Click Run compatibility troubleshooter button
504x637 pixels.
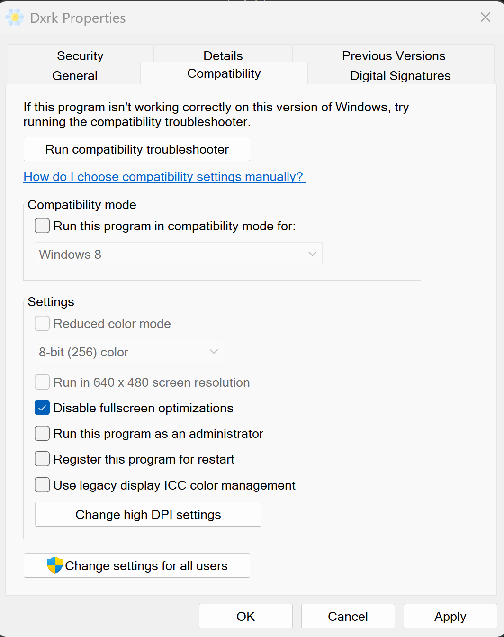(137, 149)
